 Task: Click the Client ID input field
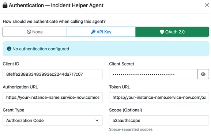tap(53, 74)
